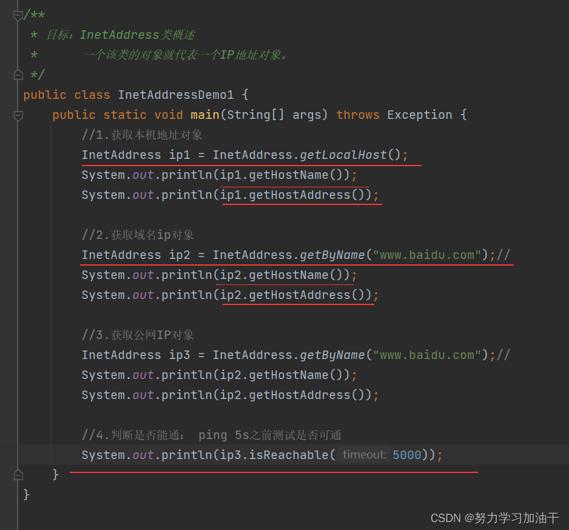
Task: Click the getLocalHost method call
Action: 343,155
